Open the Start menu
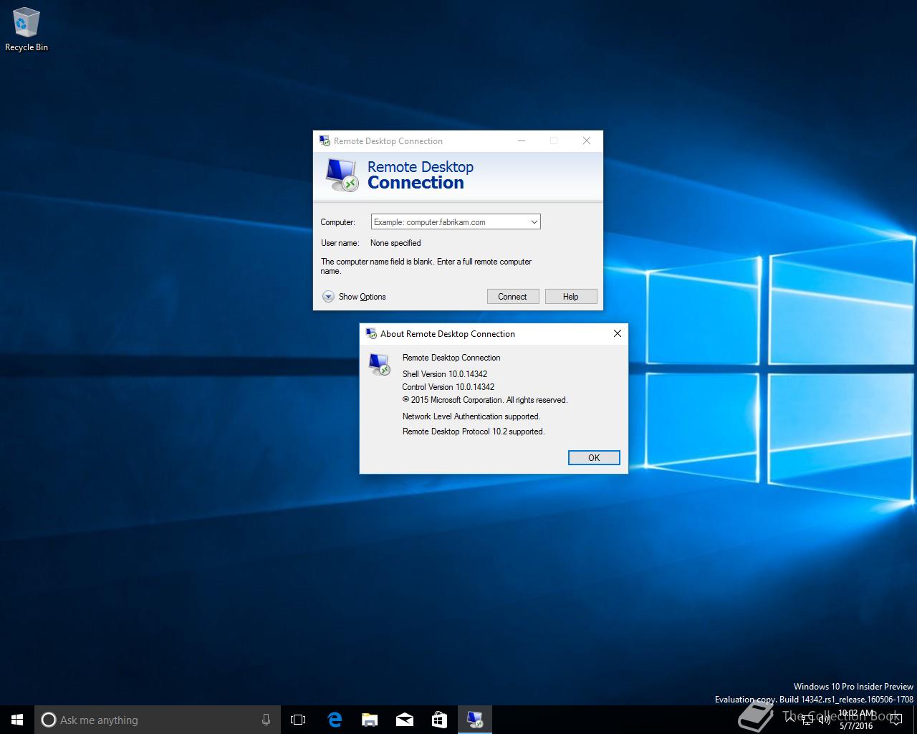This screenshot has width=917, height=734. [x=17, y=720]
